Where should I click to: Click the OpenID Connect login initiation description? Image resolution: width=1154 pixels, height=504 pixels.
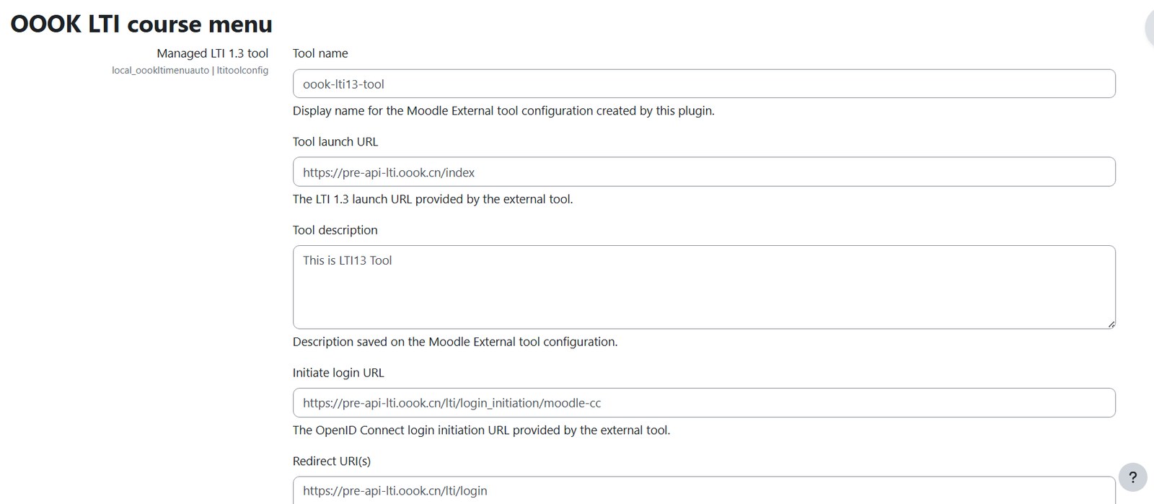click(481, 430)
